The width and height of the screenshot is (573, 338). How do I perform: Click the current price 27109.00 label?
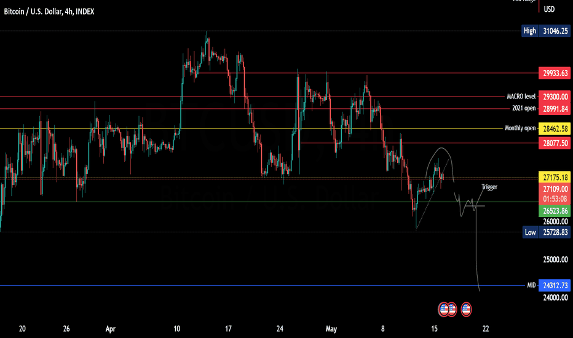(555, 189)
